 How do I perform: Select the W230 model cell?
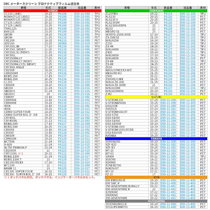pyautogui.click(x=127, y=28)
